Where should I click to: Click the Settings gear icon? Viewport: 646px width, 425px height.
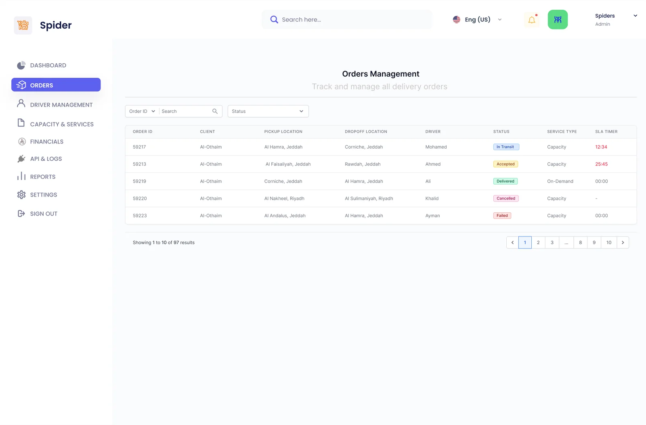[x=21, y=195]
